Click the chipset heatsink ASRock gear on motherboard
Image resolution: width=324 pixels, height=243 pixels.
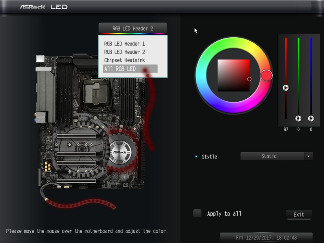click(121, 152)
